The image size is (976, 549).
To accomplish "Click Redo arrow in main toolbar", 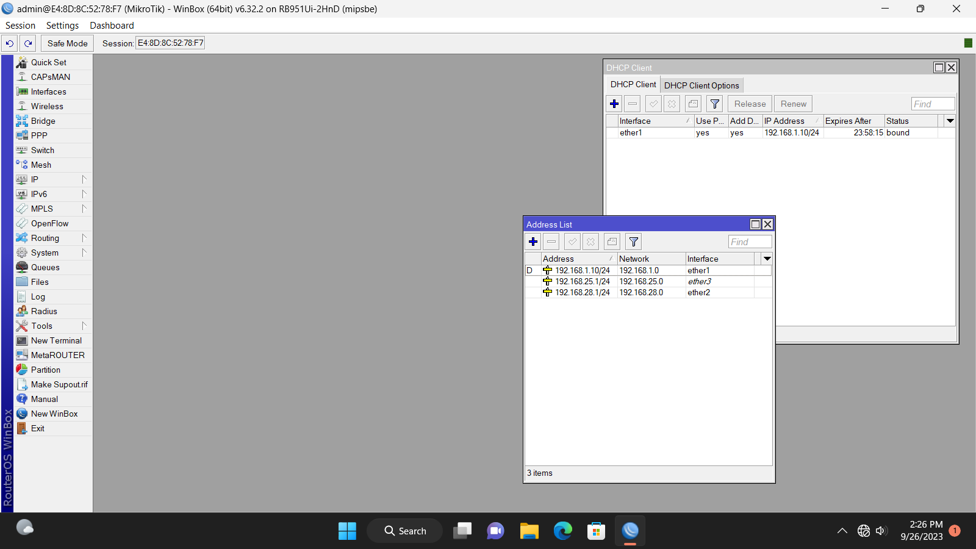I will (x=28, y=43).
